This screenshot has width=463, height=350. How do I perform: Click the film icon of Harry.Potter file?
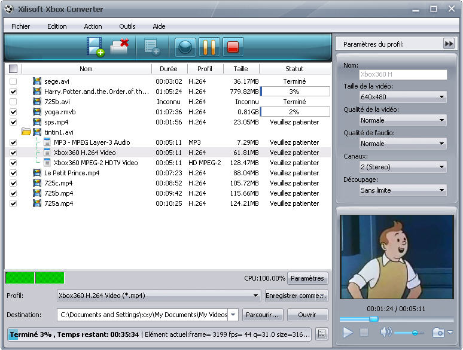(37, 92)
